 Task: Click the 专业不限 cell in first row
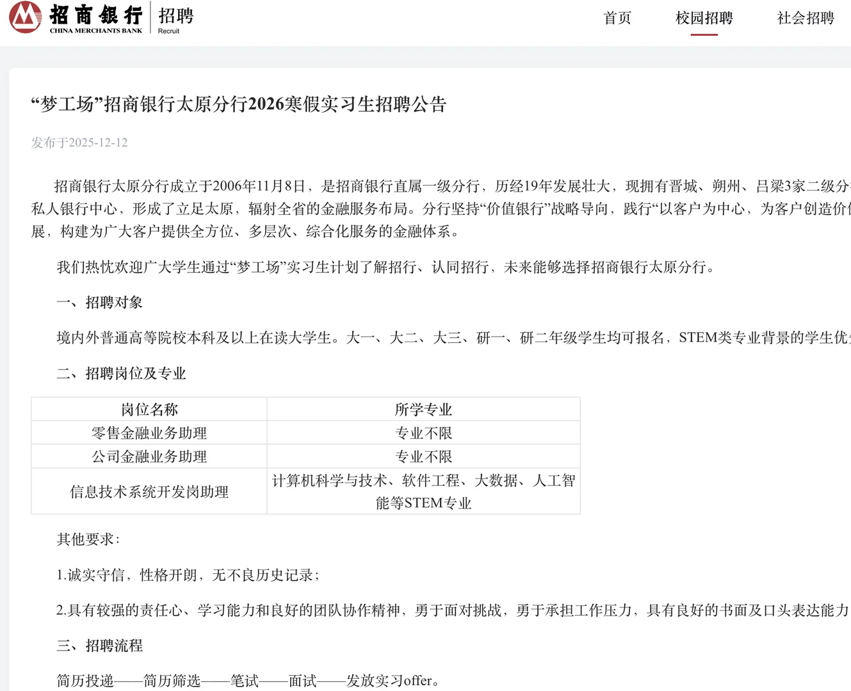(424, 433)
